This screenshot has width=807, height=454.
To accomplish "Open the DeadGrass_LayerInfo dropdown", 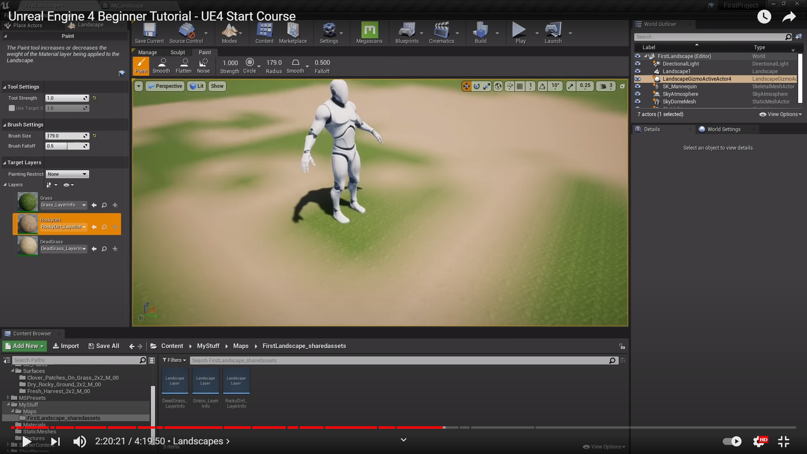I will (x=64, y=249).
